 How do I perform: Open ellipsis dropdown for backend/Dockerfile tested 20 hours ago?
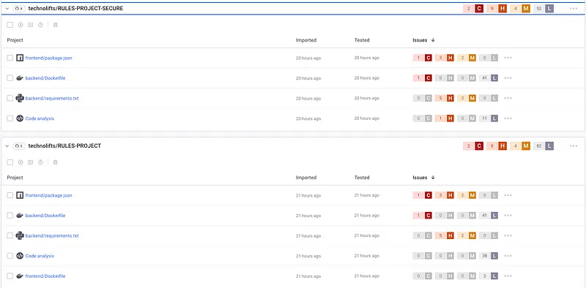coord(508,78)
